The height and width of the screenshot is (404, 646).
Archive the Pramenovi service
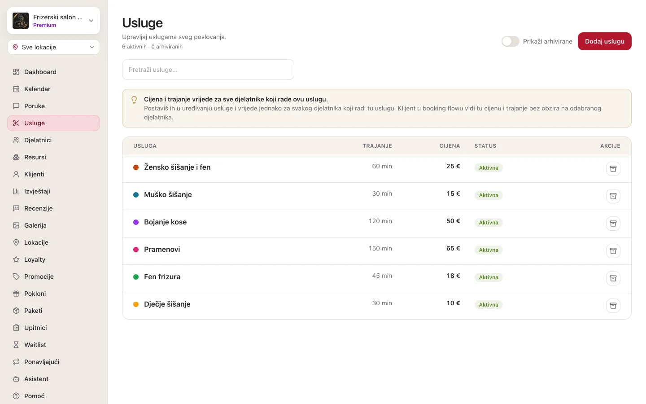(x=613, y=251)
